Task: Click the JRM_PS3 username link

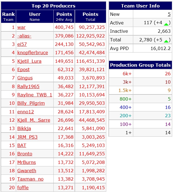Action: [x=27, y=137]
